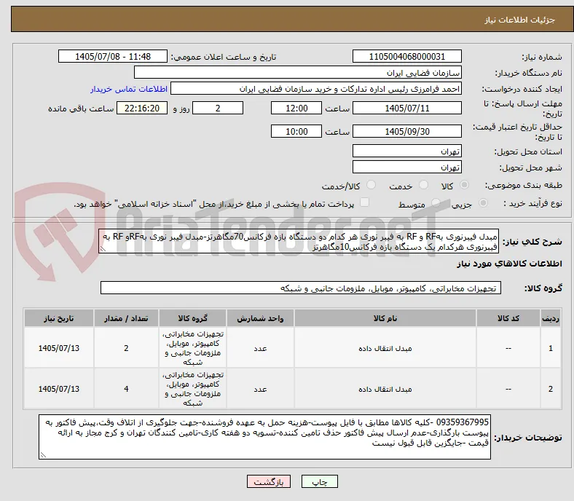
Task: Click the اطلاعات کالاهای مورد نیاز section heading
Action: [509, 264]
